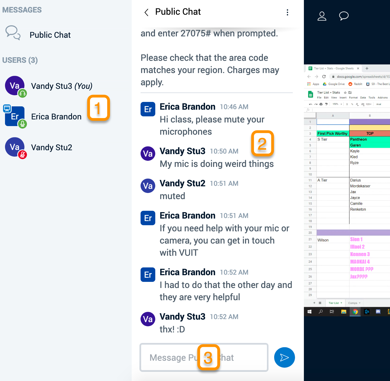Open Discord from the Windows taskbar
The width and height of the screenshot is (390, 381).
(x=378, y=312)
